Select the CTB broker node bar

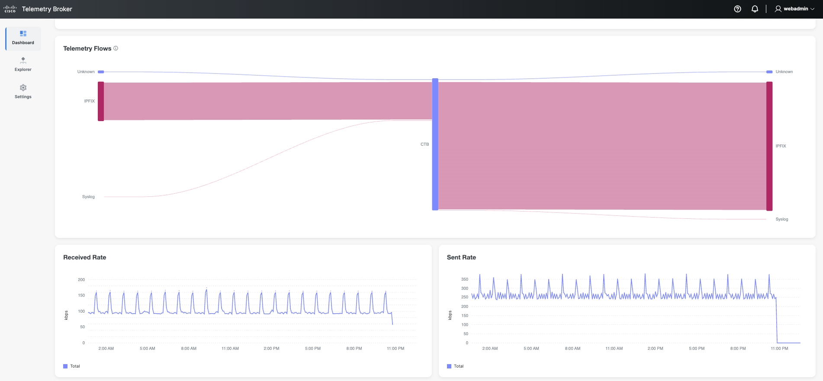coord(435,144)
